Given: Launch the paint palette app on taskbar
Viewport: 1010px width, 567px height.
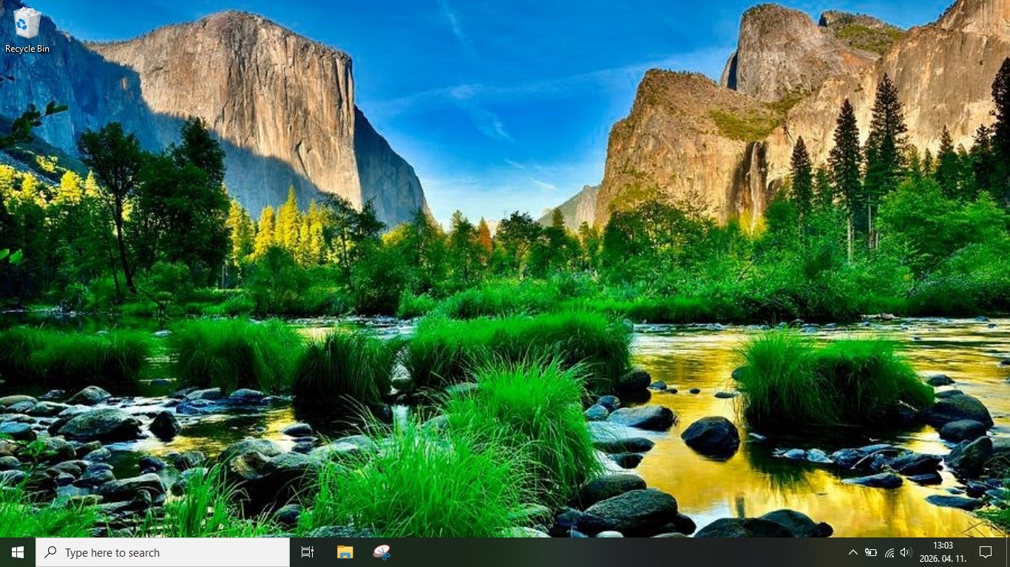Looking at the screenshot, I should point(382,552).
